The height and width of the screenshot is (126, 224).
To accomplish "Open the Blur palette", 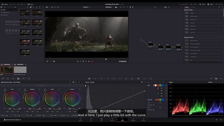I will pos(132,78).
